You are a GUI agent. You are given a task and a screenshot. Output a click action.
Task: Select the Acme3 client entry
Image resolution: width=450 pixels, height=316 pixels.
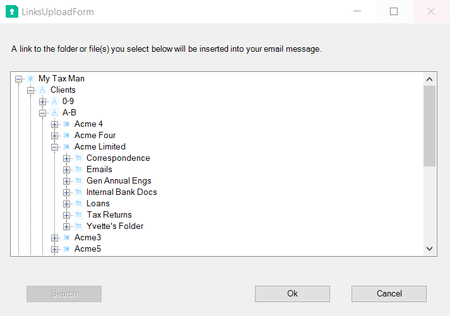point(87,238)
